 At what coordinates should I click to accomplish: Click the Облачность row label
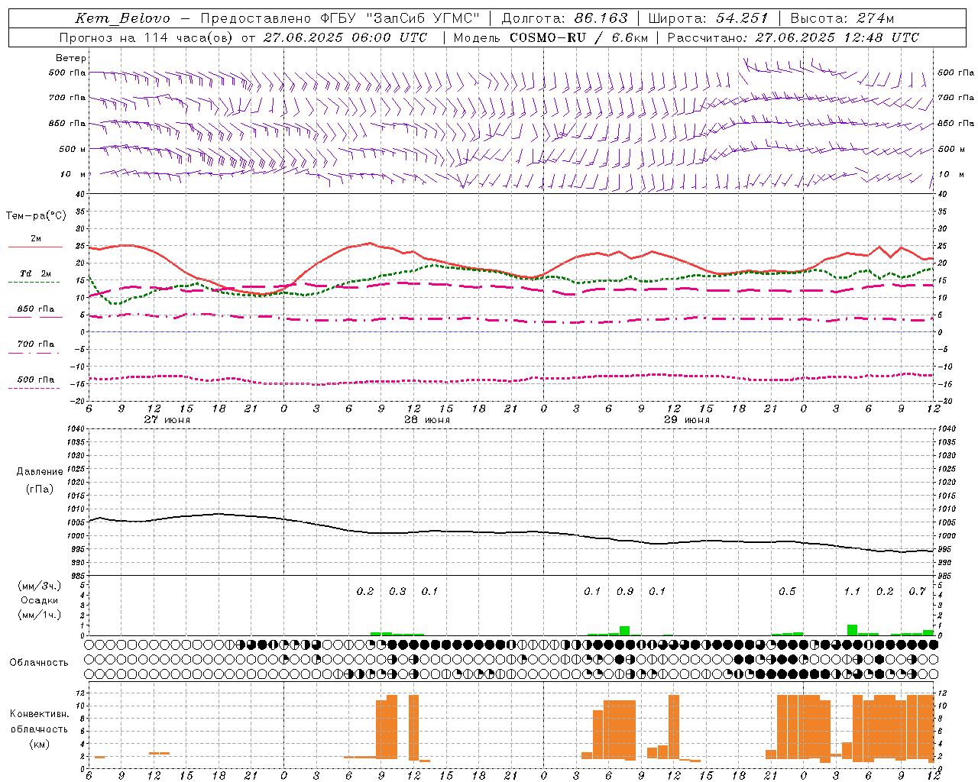pyautogui.click(x=39, y=662)
